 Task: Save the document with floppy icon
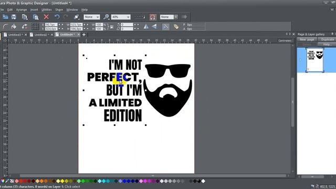[14, 17]
